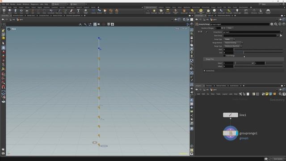Select the Metaball shelf tool

pyautogui.click(x=99, y=11)
